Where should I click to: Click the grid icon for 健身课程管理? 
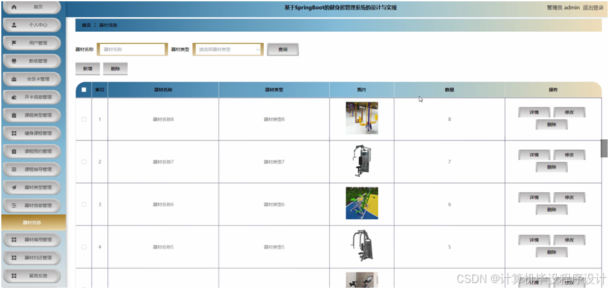[x=15, y=133]
